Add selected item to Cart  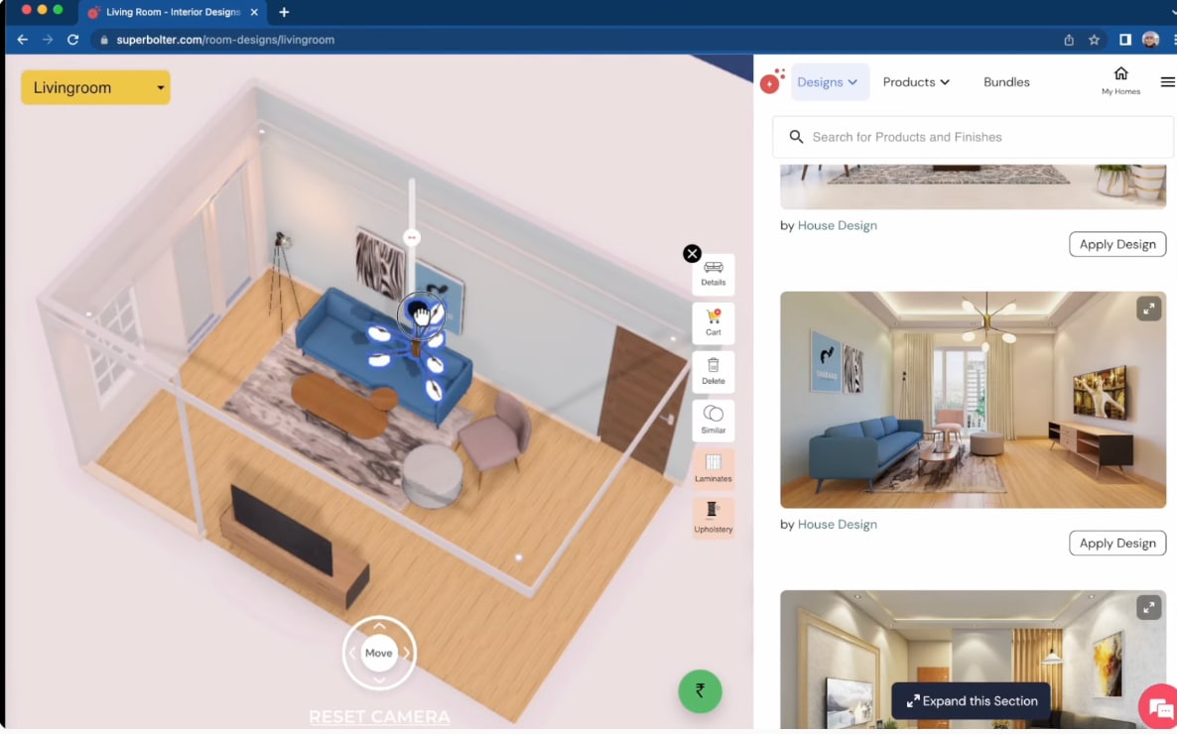713,322
